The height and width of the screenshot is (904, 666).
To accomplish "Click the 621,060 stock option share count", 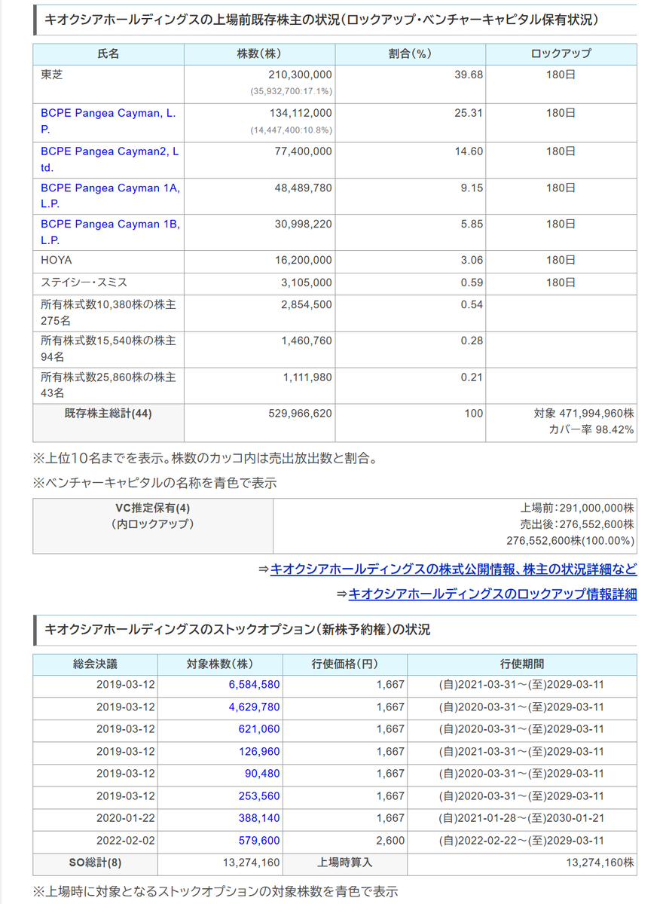I will click(x=260, y=729).
